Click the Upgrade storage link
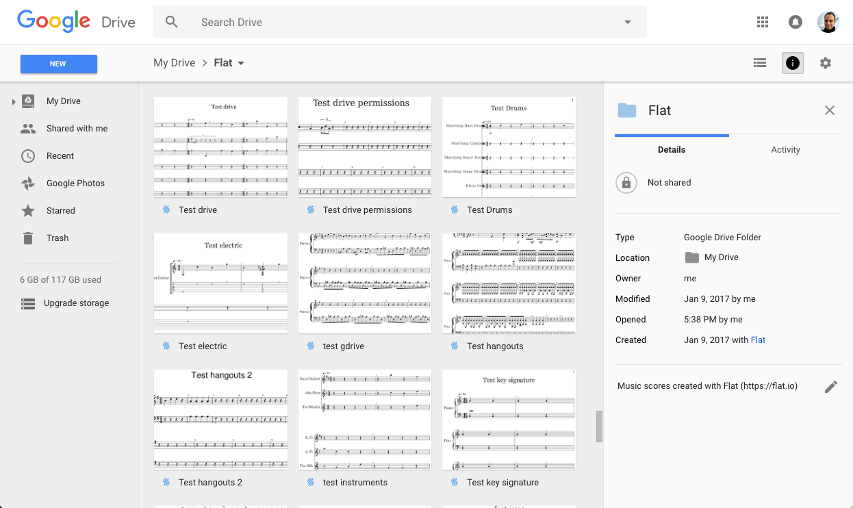Viewport: 853px width, 508px height. pyautogui.click(x=76, y=303)
